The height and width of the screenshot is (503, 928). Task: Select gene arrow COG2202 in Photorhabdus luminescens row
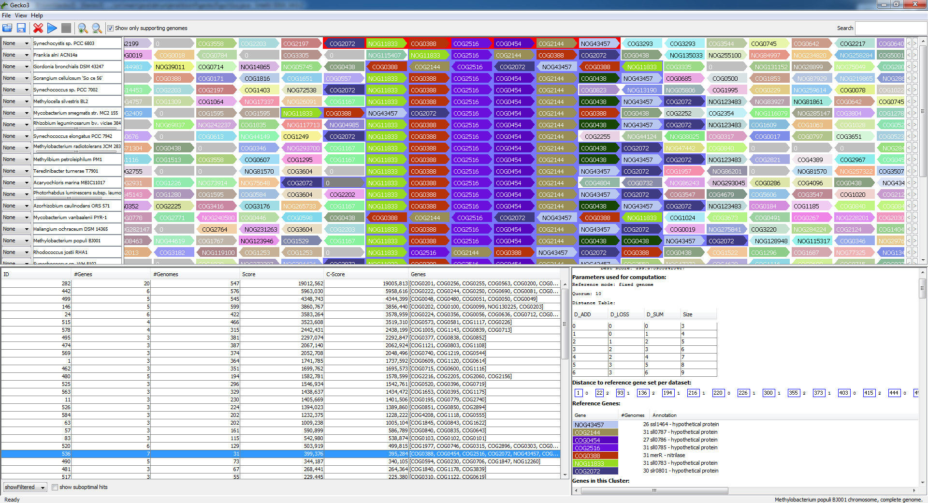point(344,194)
